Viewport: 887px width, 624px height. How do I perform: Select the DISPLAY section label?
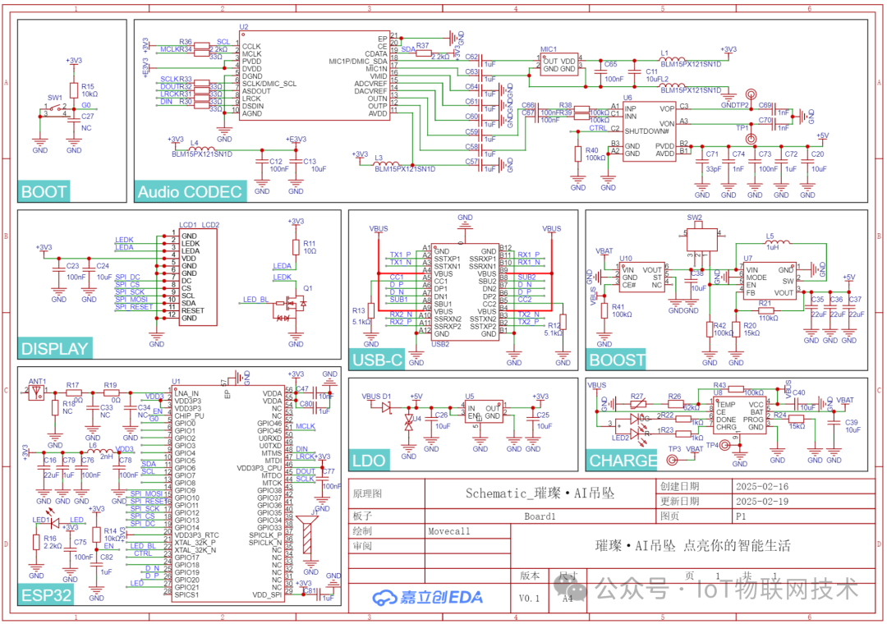click(x=55, y=348)
